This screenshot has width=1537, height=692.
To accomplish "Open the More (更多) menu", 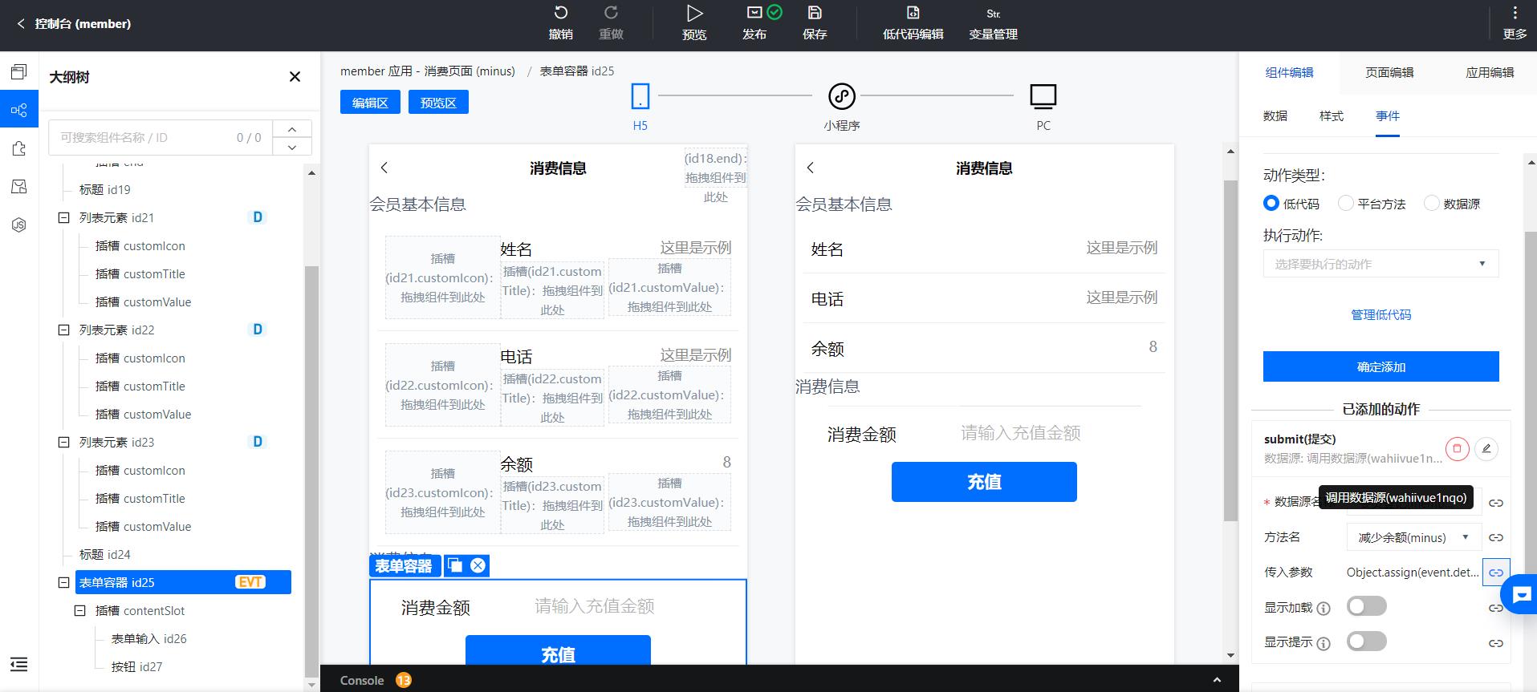I will pos(1515,22).
